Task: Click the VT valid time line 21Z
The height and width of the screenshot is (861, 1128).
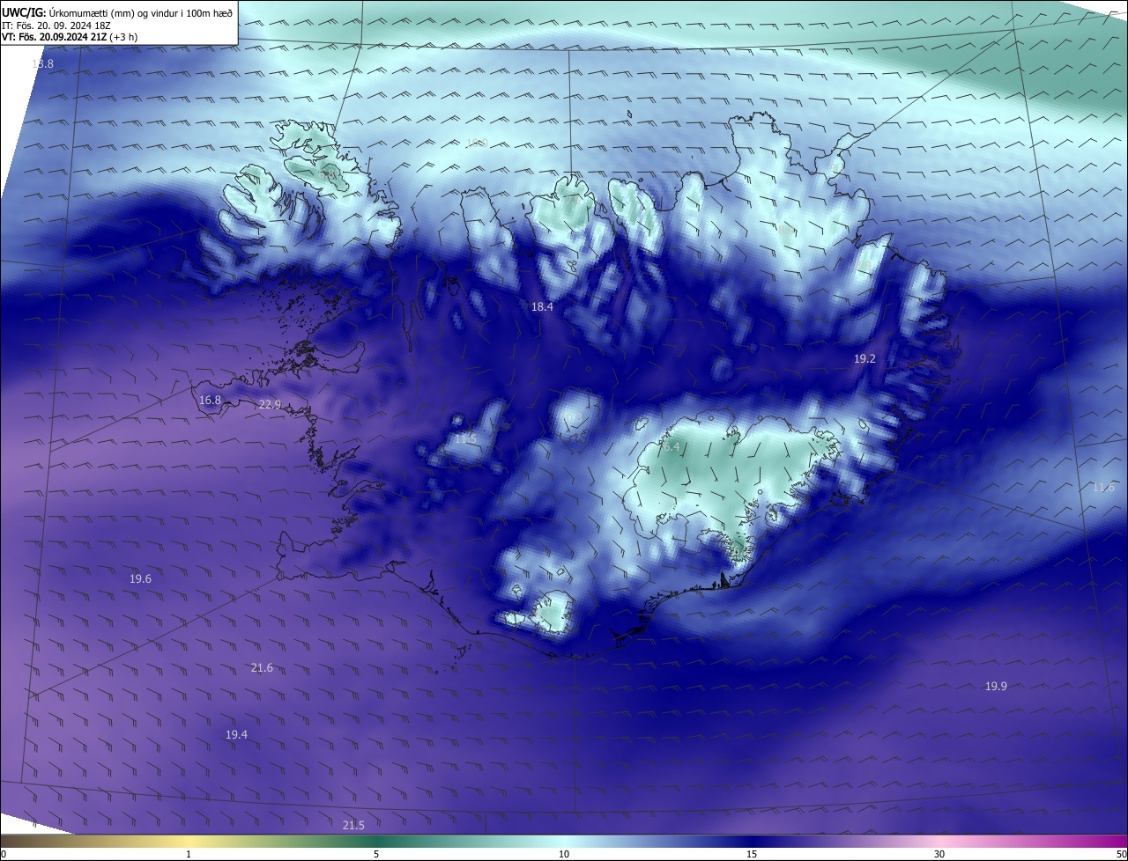Action: coord(70,37)
